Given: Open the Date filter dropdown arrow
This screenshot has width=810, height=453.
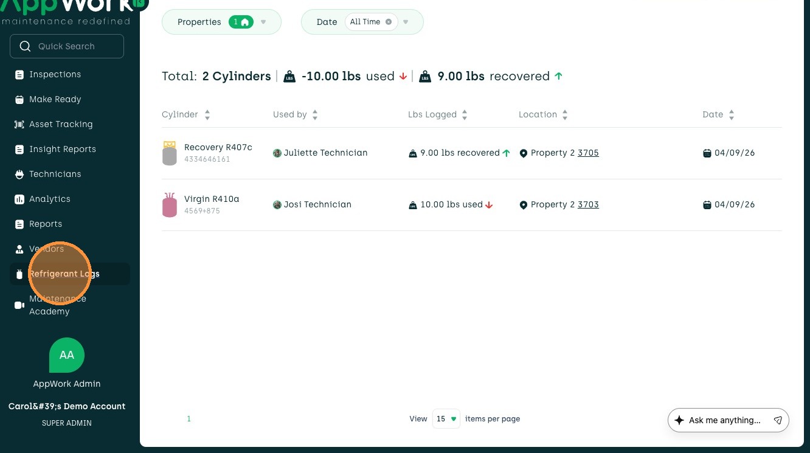Looking at the screenshot, I should (406, 22).
